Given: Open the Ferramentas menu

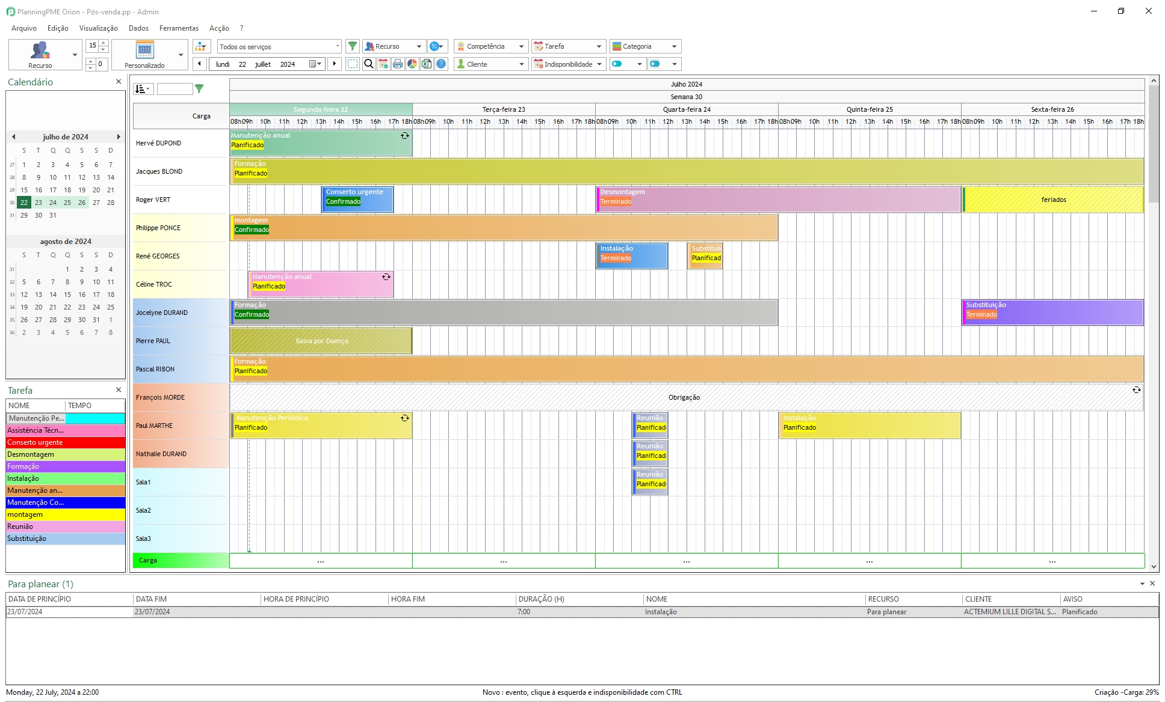Looking at the screenshot, I should point(179,28).
